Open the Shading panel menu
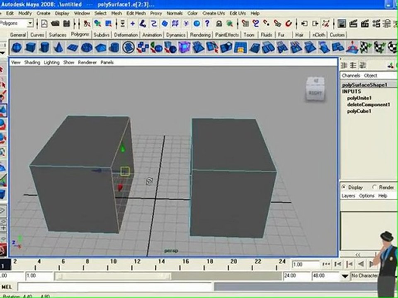398x298 pixels. (32, 62)
